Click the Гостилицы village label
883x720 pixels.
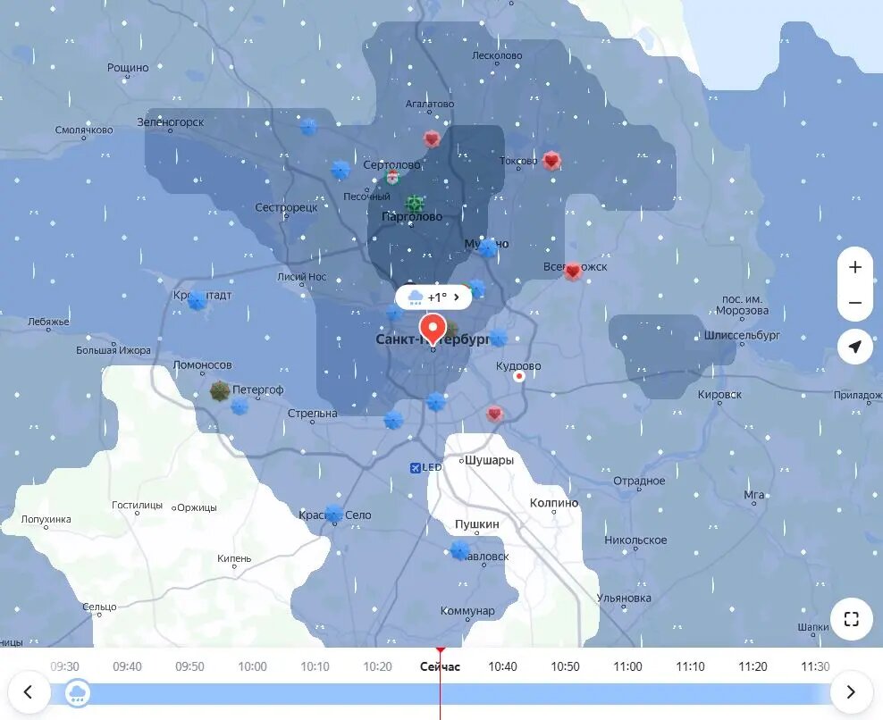coord(137,505)
